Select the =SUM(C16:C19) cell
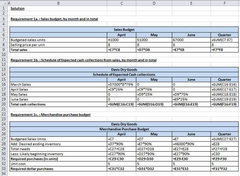 click(x=122, y=104)
